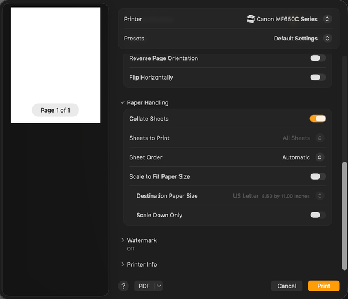This screenshot has width=348, height=299.
Task: Click the Sheet Order label
Action: (146, 157)
